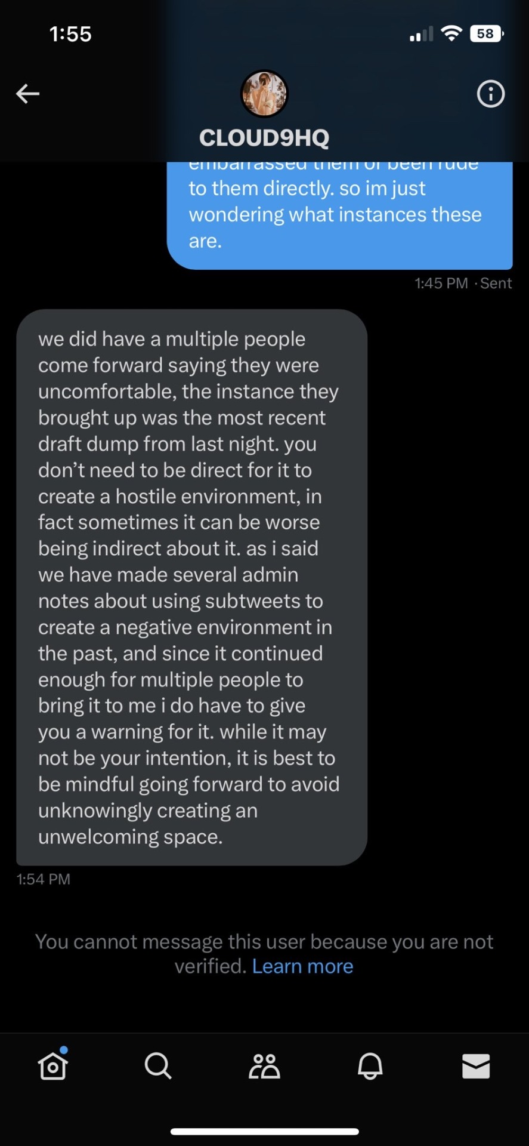This screenshot has width=529, height=1146.
Task: Follow the "Learn more" link
Action: point(302,966)
